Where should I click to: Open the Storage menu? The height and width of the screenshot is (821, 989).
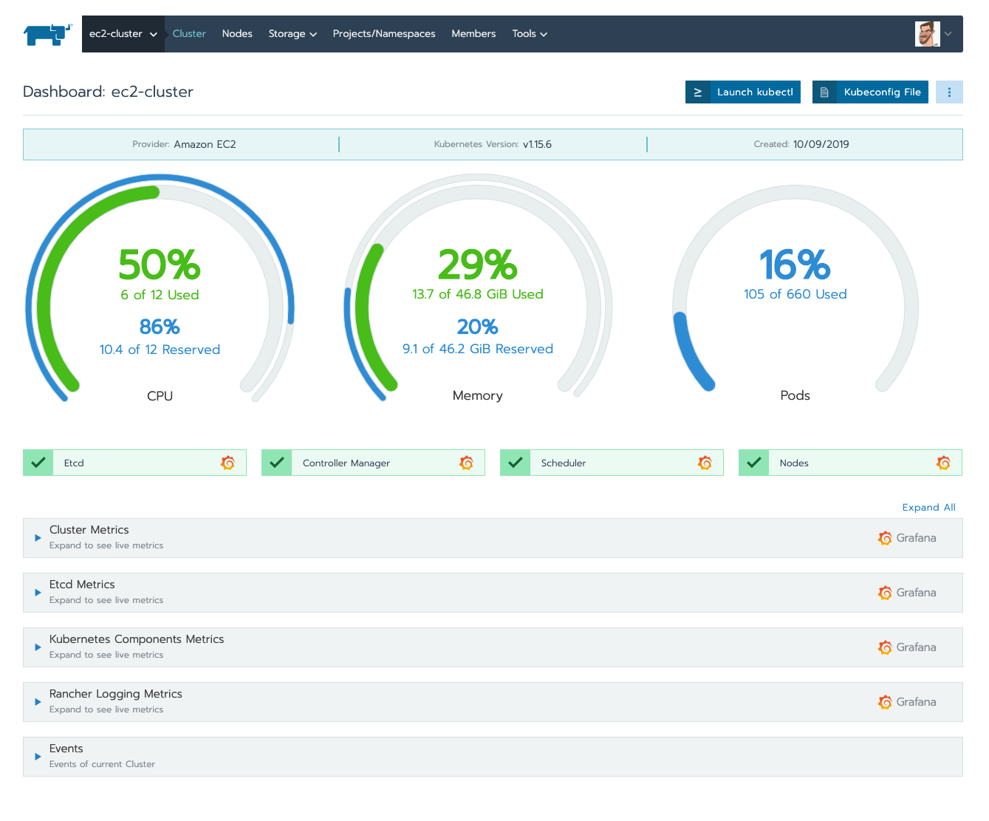click(292, 34)
